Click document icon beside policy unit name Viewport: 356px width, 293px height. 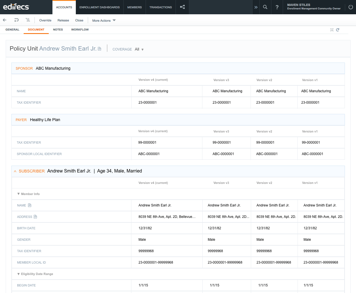[x=99, y=49]
